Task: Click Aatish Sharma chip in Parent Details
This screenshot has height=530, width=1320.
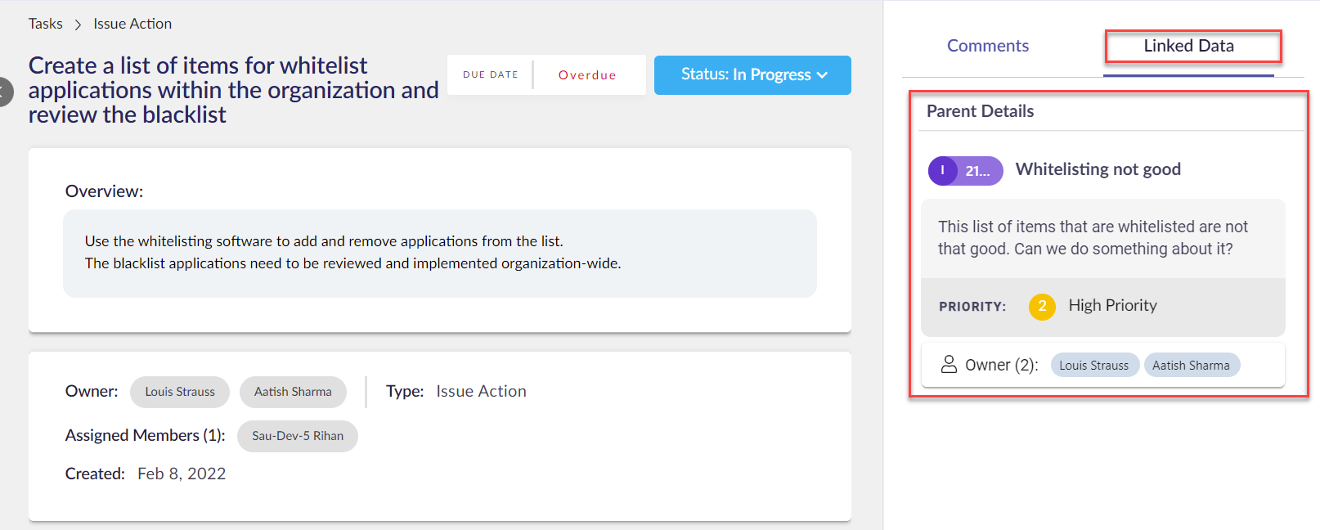Action: (x=1192, y=366)
